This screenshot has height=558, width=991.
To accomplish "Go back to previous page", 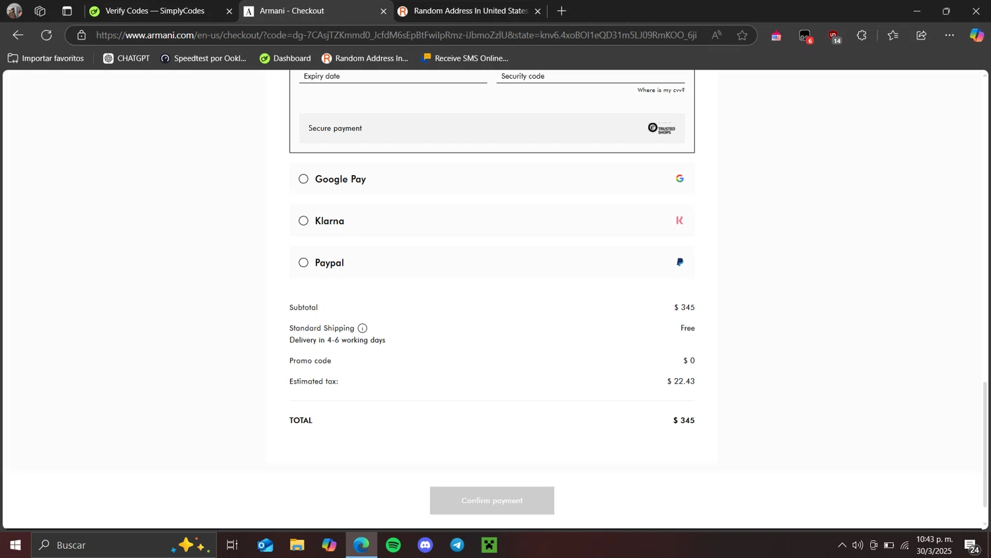I will (x=18, y=35).
